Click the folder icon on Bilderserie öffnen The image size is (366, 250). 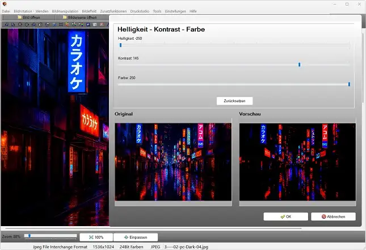click(64, 18)
